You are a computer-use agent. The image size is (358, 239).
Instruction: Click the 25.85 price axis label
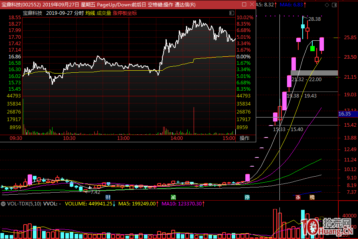coord(350,38)
